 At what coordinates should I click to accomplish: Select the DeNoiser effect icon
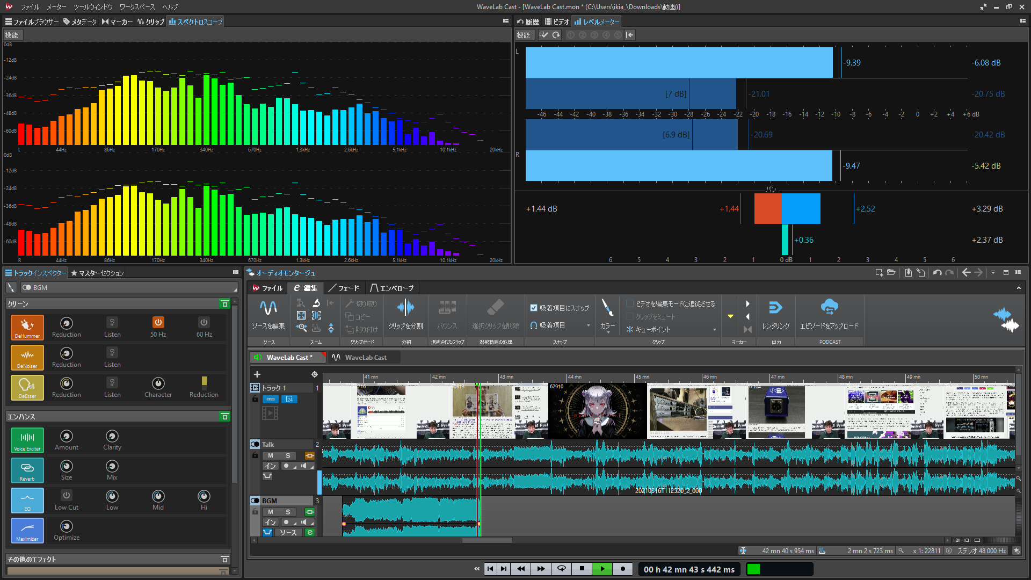(27, 357)
